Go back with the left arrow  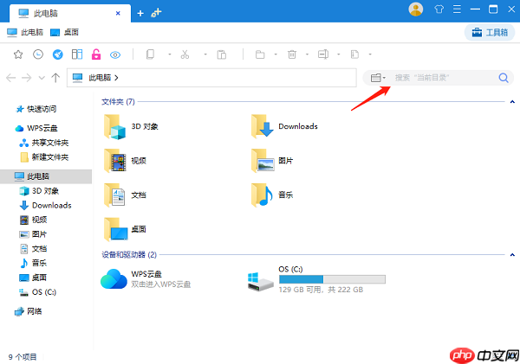(x=11, y=78)
